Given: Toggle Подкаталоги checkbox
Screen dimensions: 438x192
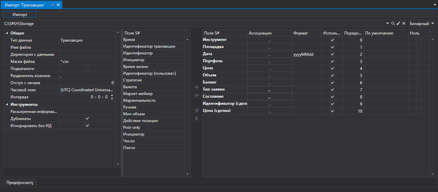Looking at the screenshot, I should pos(87,69).
